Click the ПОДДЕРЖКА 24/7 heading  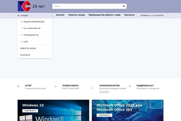point(145,86)
